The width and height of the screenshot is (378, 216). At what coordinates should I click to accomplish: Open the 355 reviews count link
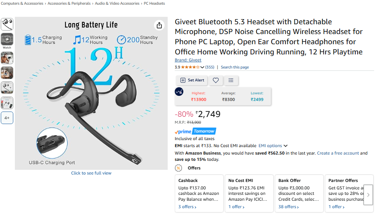click(210, 67)
